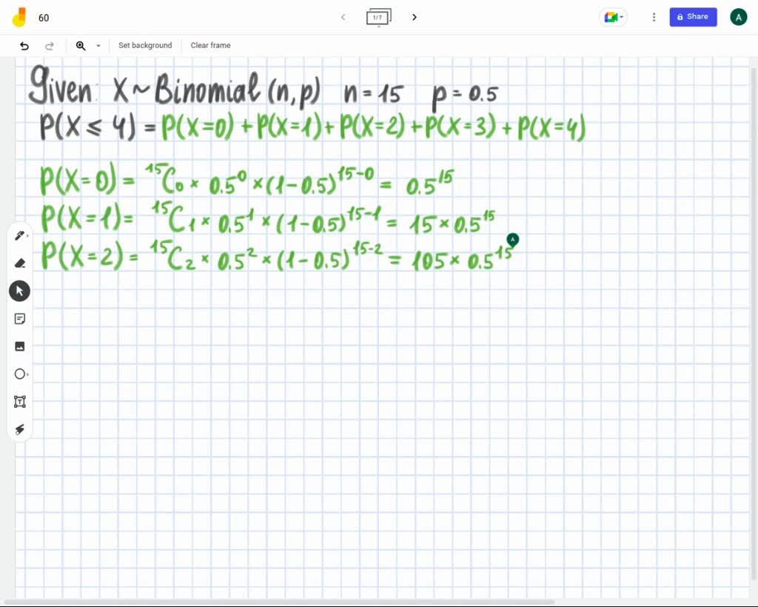Open the pen tool options arrow

30,235
